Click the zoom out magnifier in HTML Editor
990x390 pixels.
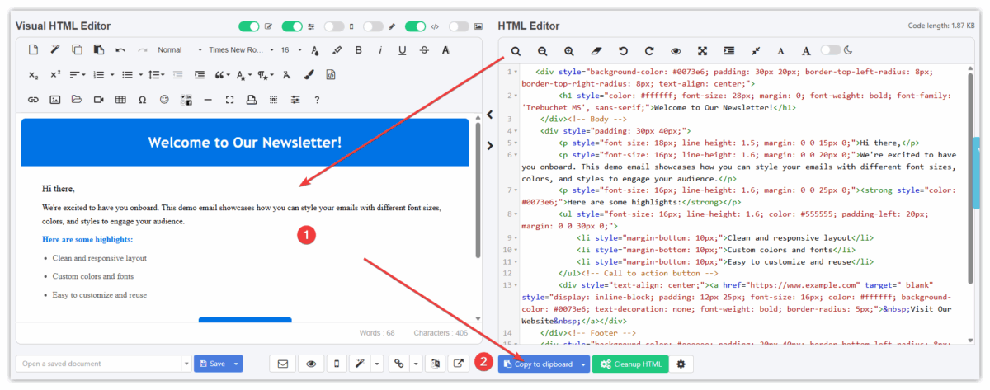pyautogui.click(x=542, y=51)
